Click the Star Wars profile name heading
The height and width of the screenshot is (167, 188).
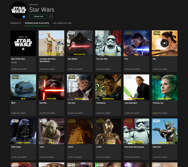tap(42, 10)
